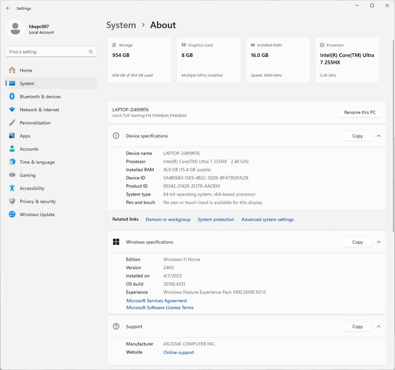Viewport: 395px width, 370px height.
Task: Maximize the Settings window
Action: (x=372, y=6)
